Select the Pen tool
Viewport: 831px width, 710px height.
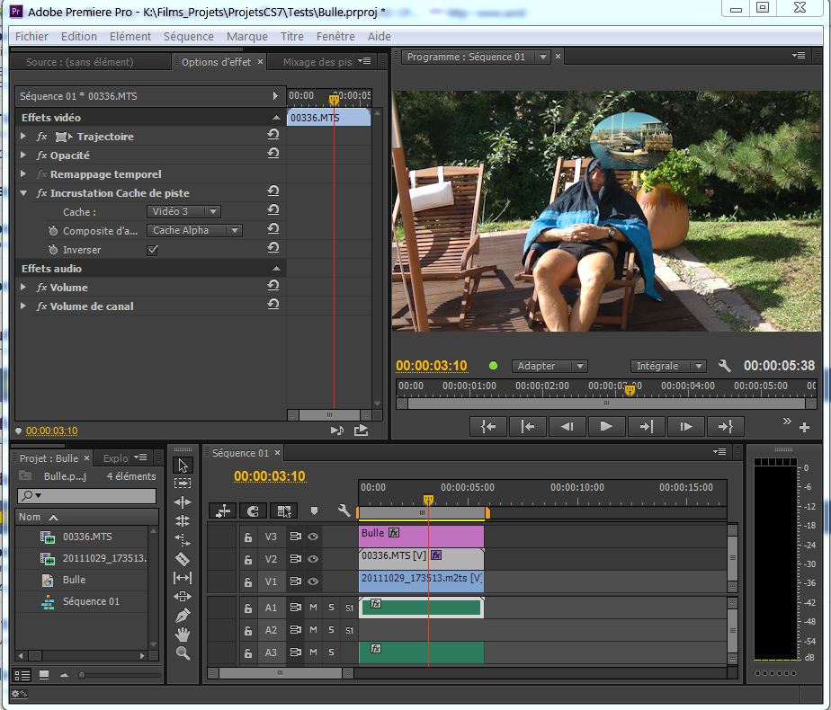coord(183,616)
